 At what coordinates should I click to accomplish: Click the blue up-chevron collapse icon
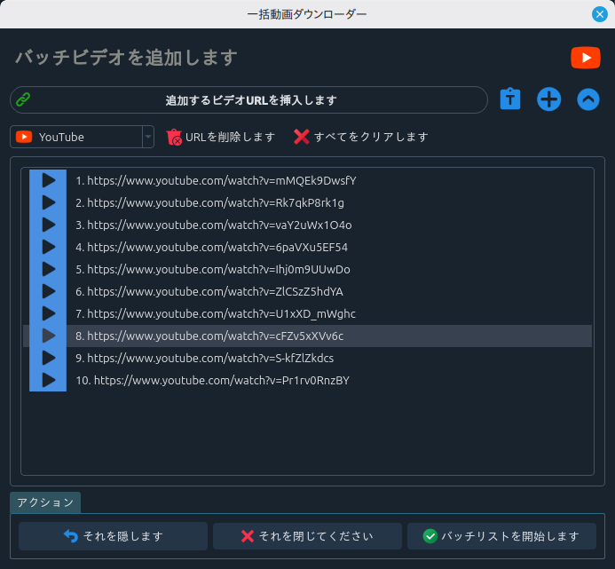[x=588, y=99]
